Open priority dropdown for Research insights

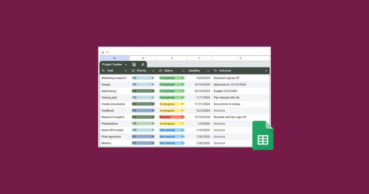143,117
